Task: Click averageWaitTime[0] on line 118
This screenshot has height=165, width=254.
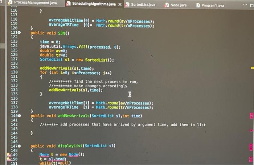Action: pos(69,20)
